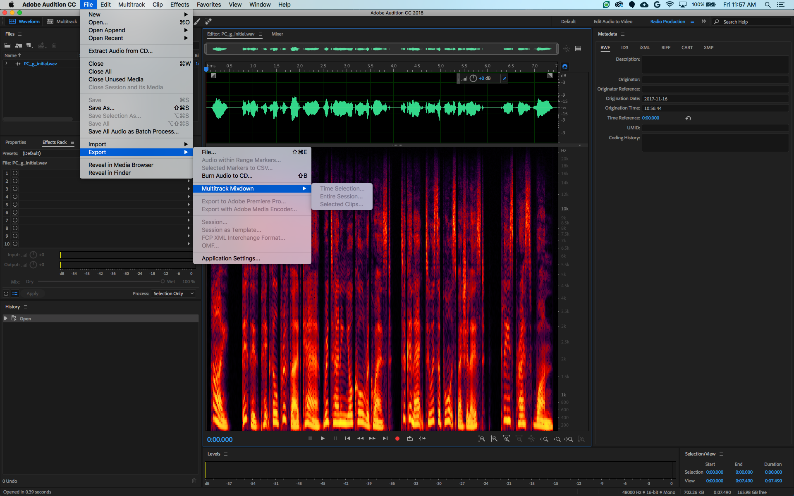Click the play button in transport controls
Viewport: 794px width, 496px height.
pyautogui.click(x=322, y=438)
